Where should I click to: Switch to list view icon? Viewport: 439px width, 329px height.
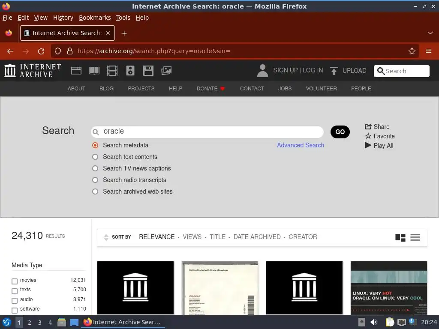click(415, 238)
